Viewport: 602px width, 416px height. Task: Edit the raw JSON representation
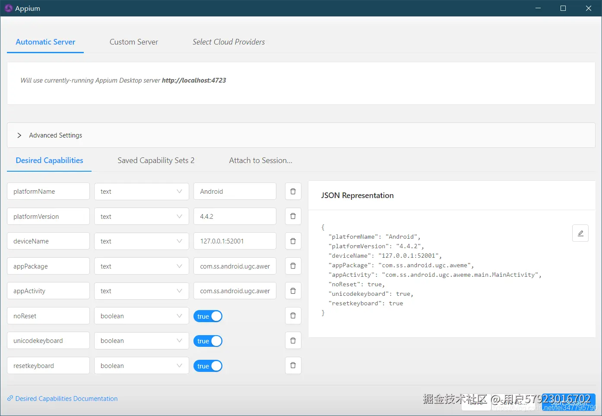[x=580, y=233]
